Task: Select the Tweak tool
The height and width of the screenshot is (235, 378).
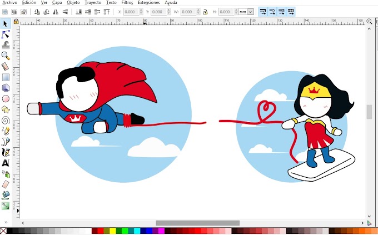Action: (x=6, y=46)
